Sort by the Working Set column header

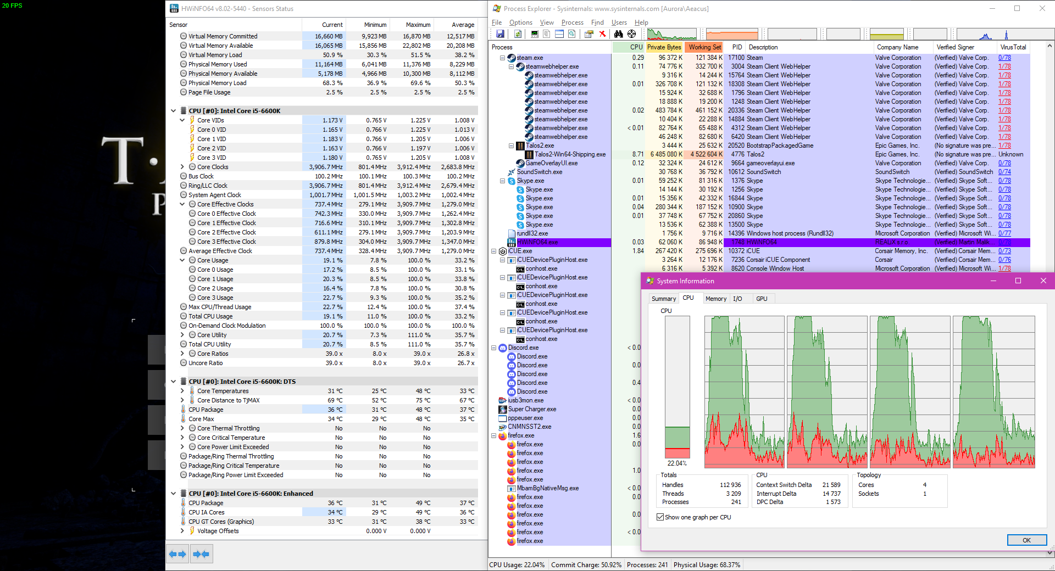click(704, 47)
